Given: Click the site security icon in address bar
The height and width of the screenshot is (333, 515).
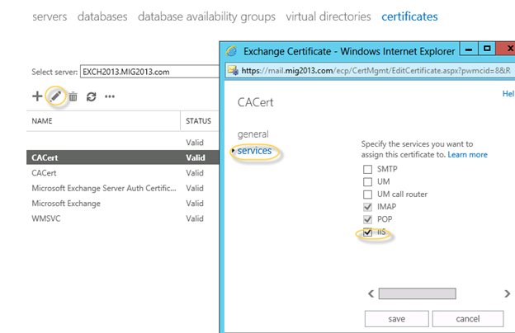Looking at the screenshot, I should pos(234,71).
